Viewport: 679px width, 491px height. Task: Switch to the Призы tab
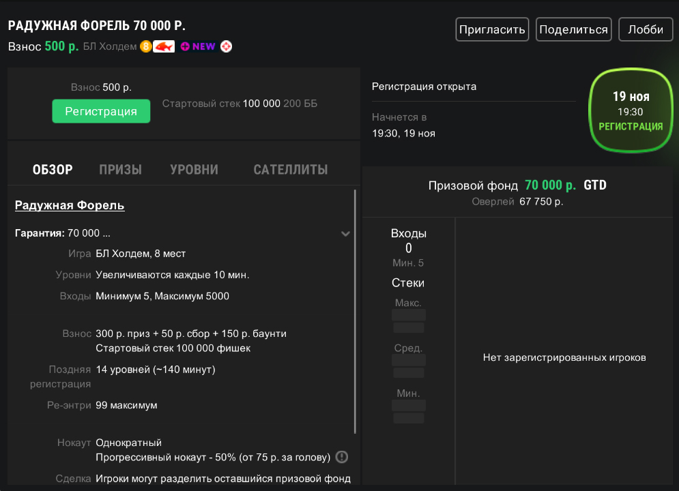pos(120,170)
